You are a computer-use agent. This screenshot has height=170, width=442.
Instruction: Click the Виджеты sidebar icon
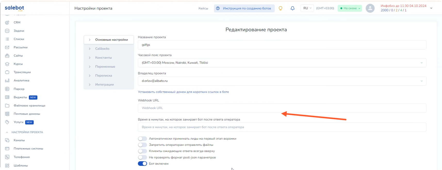7,97
